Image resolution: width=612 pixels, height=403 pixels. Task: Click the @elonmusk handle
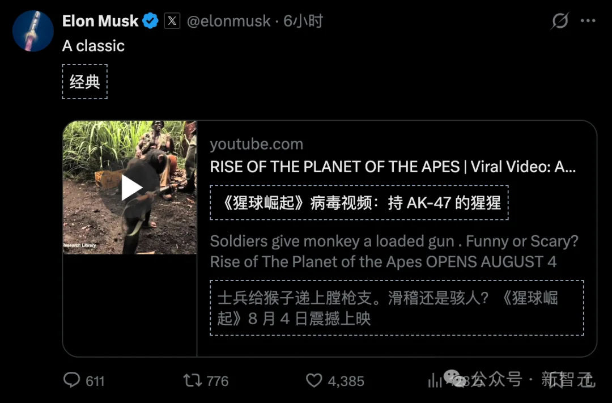(228, 22)
